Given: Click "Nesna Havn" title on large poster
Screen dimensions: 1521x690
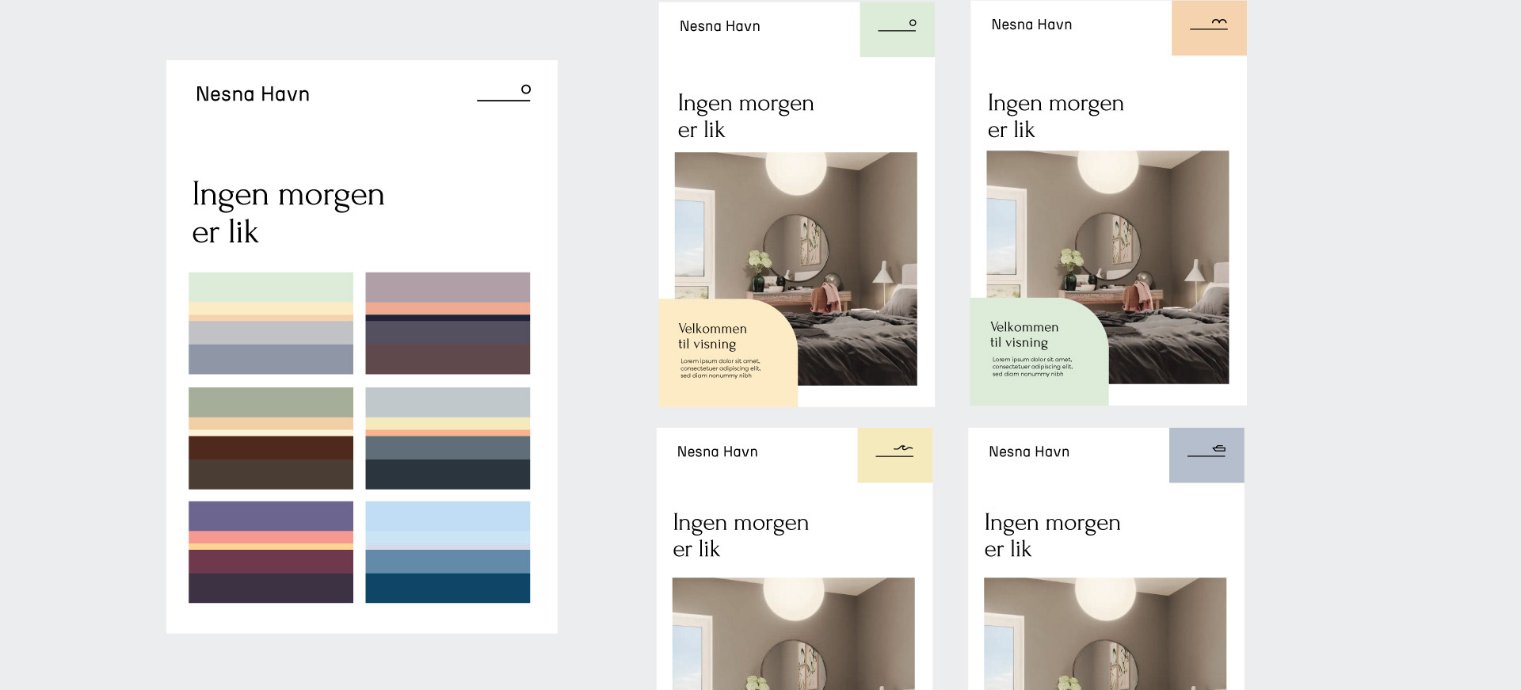Looking at the screenshot, I should pyautogui.click(x=253, y=94).
